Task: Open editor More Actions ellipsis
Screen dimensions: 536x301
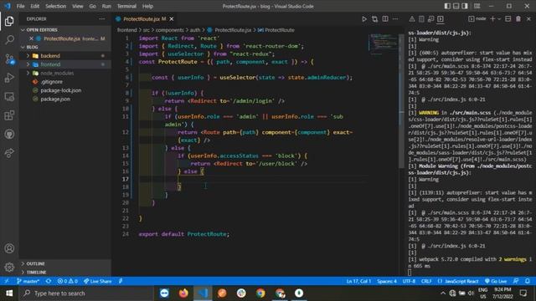Action: coord(395,19)
